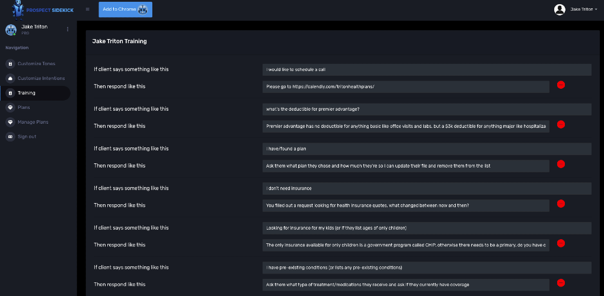Click the 'I don't need insurance' input field
Image resolution: width=604 pixels, height=296 pixels.
click(x=427, y=188)
